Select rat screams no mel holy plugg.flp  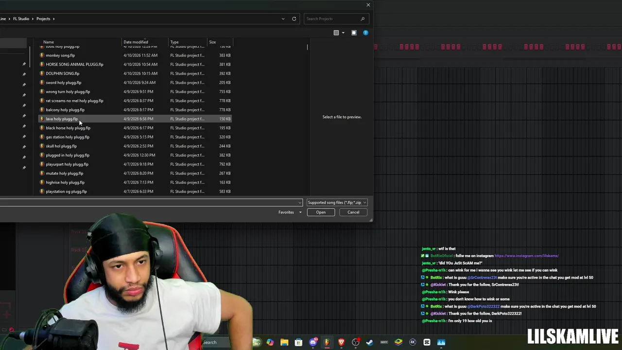pyautogui.click(x=135, y=101)
